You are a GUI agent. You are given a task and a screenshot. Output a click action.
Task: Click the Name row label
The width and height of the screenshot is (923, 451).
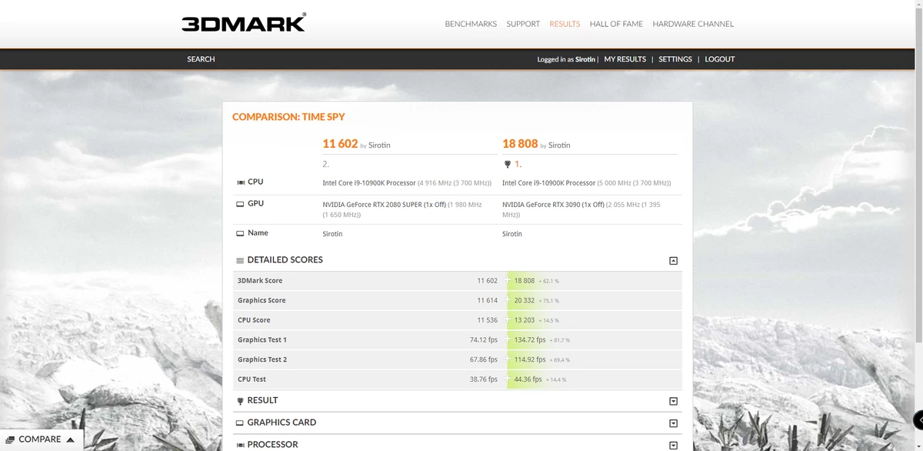coord(258,232)
